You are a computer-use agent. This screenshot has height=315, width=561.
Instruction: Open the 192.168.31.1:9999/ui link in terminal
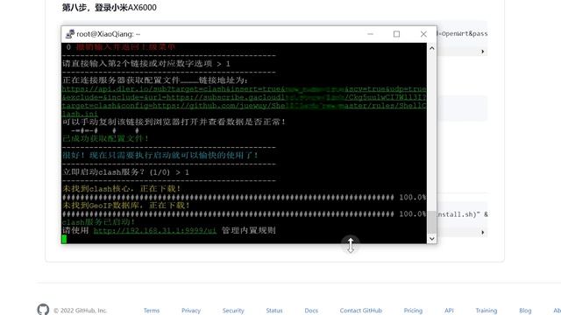pos(155,231)
